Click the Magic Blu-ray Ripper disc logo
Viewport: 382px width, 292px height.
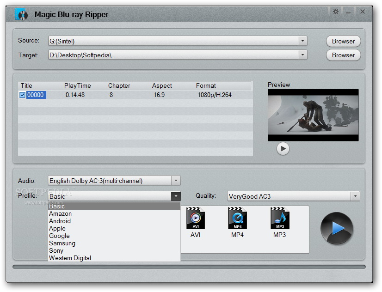coord(21,14)
